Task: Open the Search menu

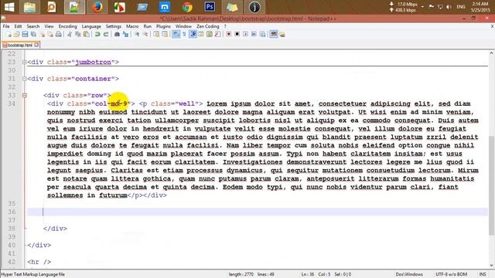Action: click(33, 26)
